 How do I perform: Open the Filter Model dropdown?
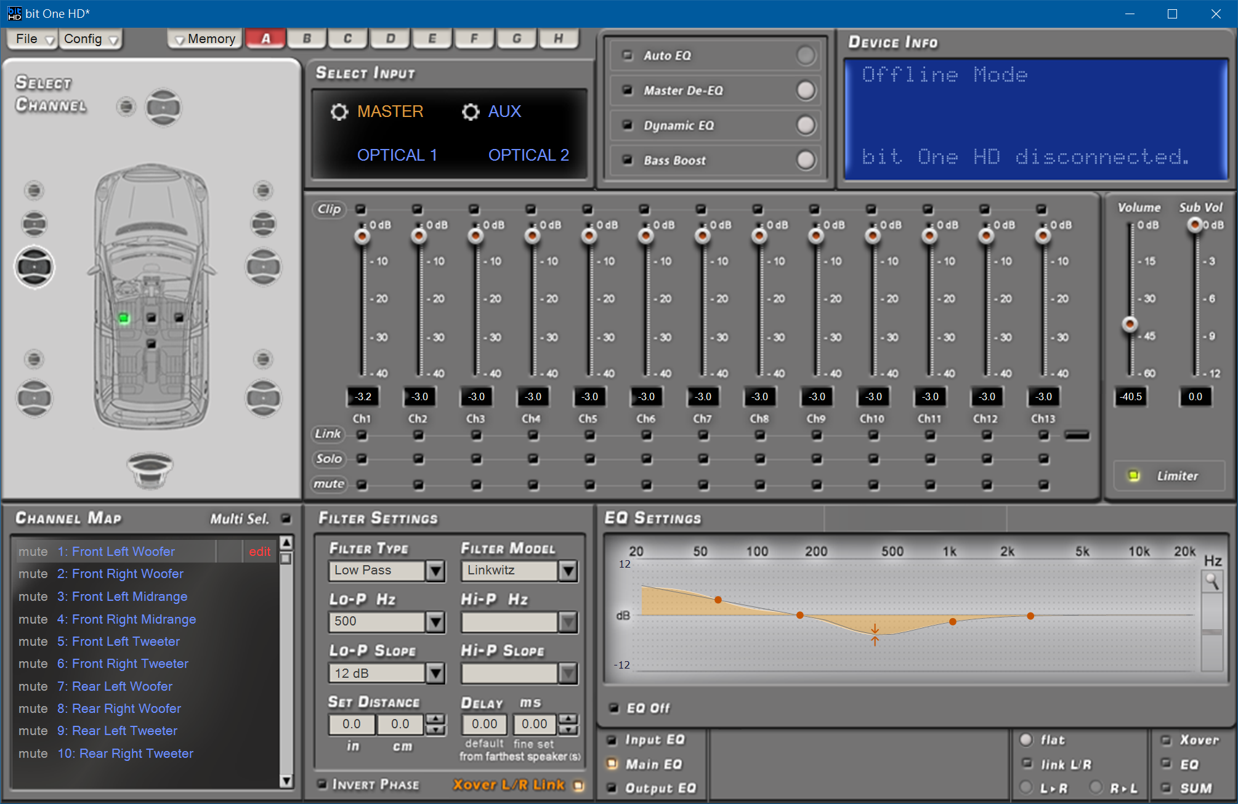(x=568, y=571)
